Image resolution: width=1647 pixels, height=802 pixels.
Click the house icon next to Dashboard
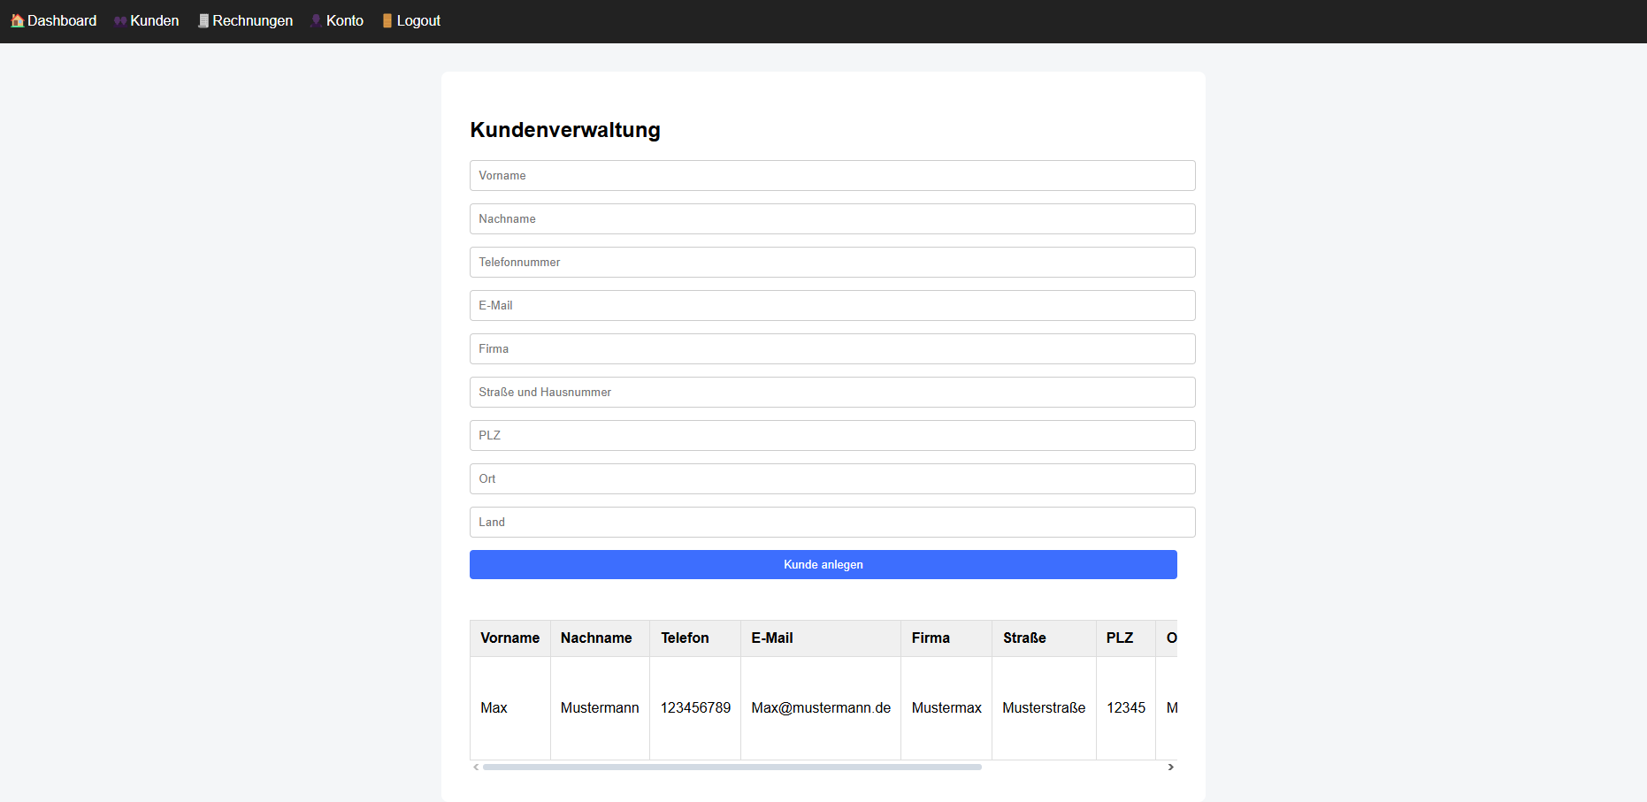click(17, 20)
